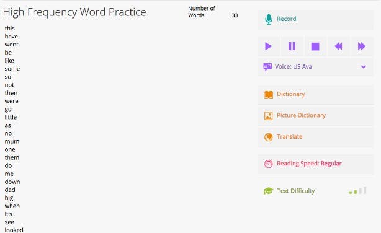Select the word 'went' in the list
This screenshot has width=381, height=233.
click(x=11, y=45)
